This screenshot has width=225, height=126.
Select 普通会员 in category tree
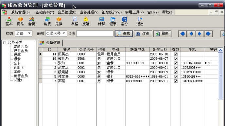tap(21, 47)
